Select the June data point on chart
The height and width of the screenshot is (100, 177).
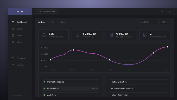click(x=153, y=53)
